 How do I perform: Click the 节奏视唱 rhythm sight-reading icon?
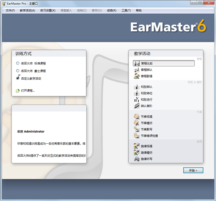(137, 117)
